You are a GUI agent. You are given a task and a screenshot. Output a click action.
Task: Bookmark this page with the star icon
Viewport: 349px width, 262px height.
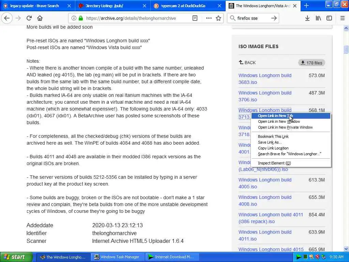(x=218, y=18)
